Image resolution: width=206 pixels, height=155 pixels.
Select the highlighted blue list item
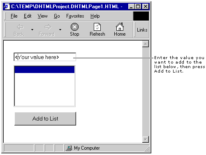click(44, 69)
